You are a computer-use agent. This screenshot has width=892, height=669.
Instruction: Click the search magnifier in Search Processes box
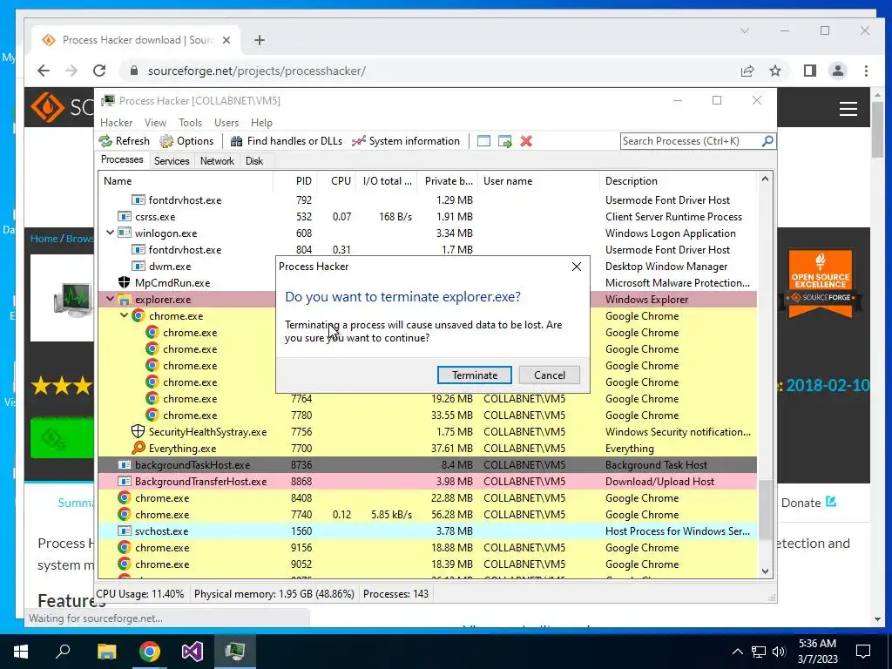767,140
